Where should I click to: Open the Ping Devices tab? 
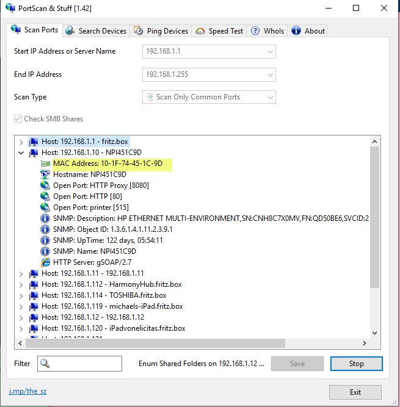161,31
